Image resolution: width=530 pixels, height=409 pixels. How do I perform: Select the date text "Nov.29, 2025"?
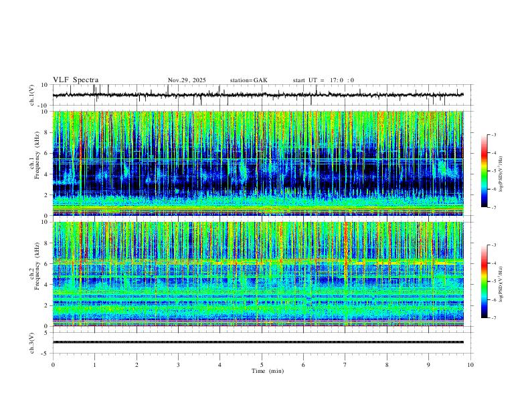coord(187,80)
